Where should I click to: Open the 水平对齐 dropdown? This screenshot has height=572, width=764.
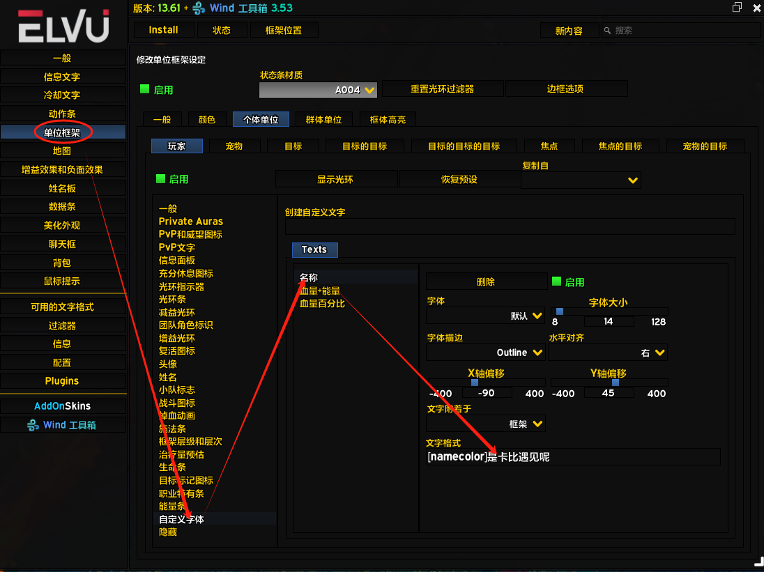608,353
